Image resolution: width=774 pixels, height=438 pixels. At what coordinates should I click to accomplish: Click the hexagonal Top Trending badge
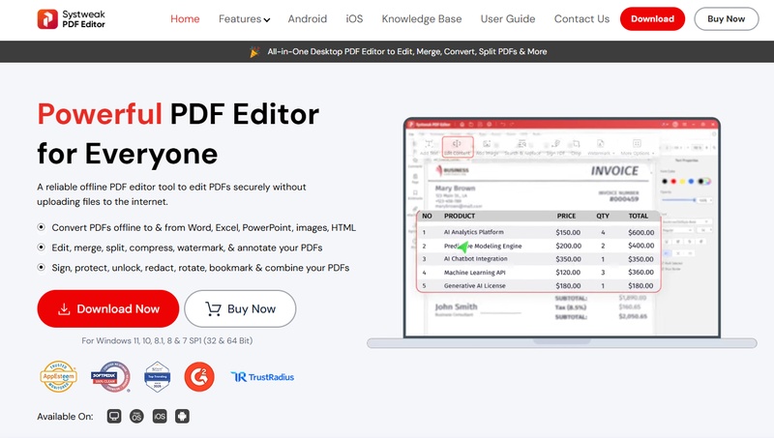pos(158,376)
